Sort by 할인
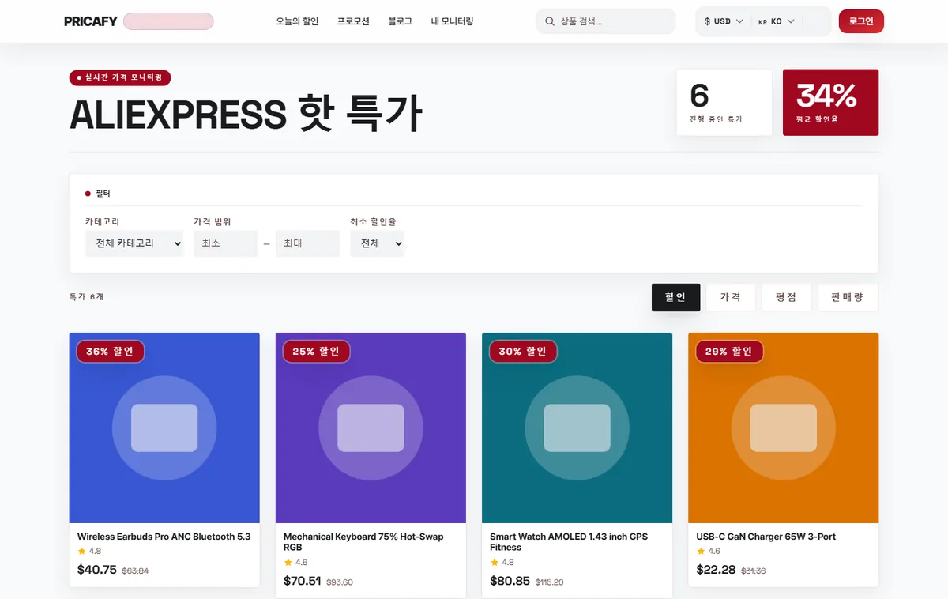Screen dimensions: 948x599 [x=675, y=297]
